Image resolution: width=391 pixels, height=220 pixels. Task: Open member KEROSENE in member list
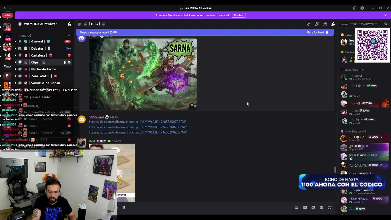click(364, 165)
